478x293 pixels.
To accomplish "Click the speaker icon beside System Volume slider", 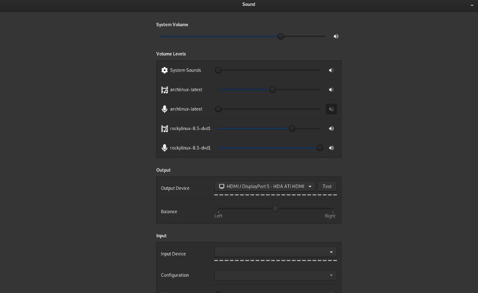I will coord(336,36).
